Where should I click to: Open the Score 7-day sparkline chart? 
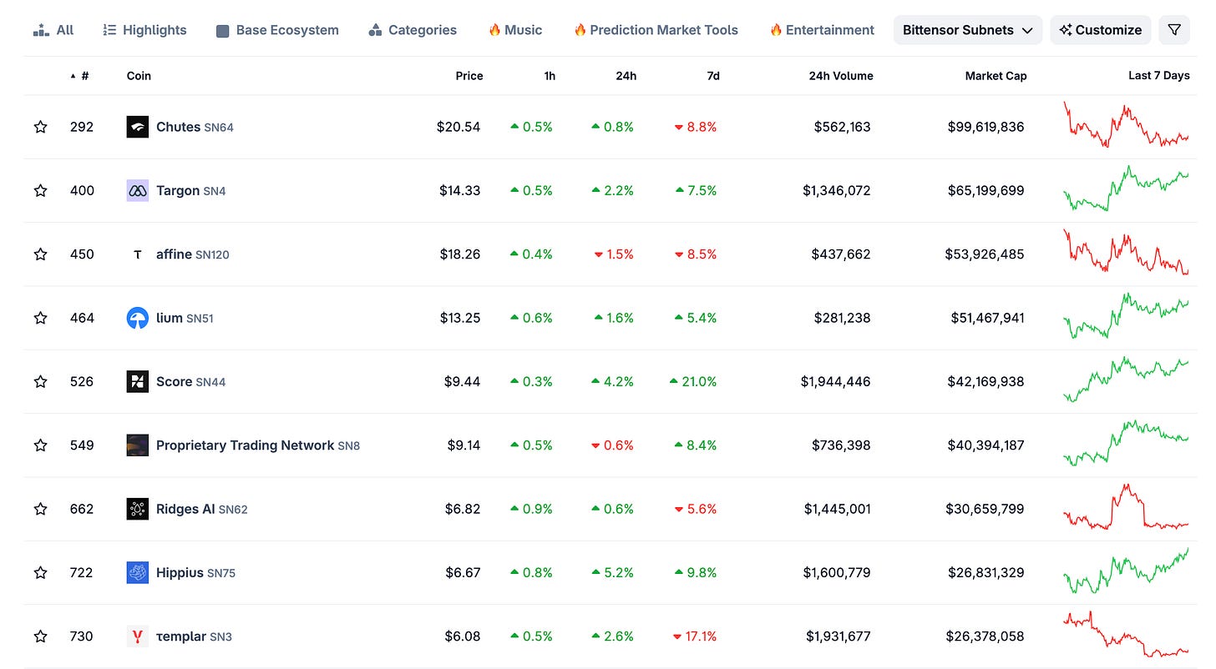1126,380
